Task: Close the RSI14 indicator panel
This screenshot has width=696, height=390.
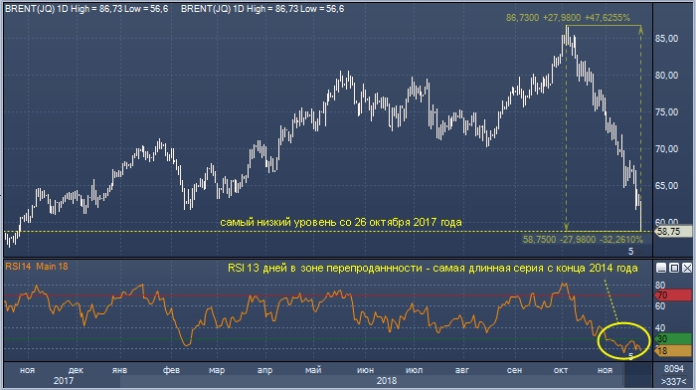Action: coord(687,268)
